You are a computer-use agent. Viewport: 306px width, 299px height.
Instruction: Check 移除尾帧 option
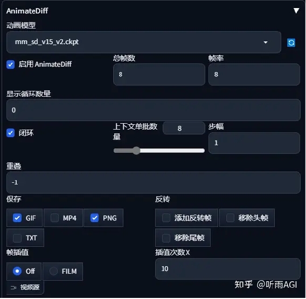(166, 238)
